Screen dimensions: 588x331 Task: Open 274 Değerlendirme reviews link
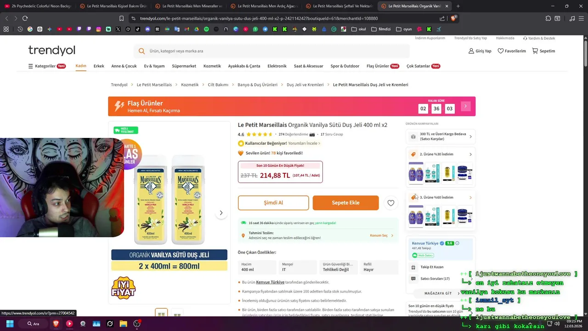click(x=293, y=135)
